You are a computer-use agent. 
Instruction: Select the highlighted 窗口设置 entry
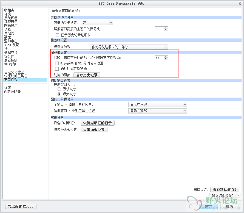(x=25, y=80)
